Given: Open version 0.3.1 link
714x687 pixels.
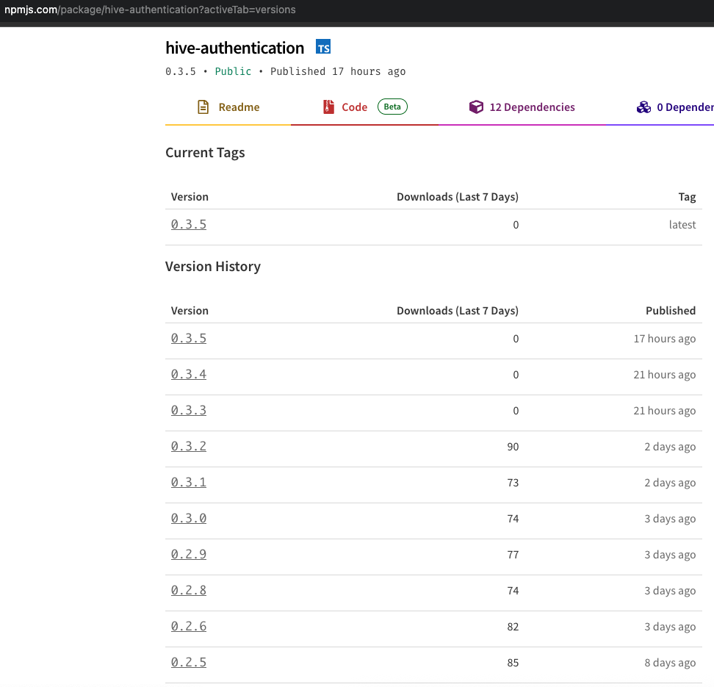Looking at the screenshot, I should tap(189, 483).
